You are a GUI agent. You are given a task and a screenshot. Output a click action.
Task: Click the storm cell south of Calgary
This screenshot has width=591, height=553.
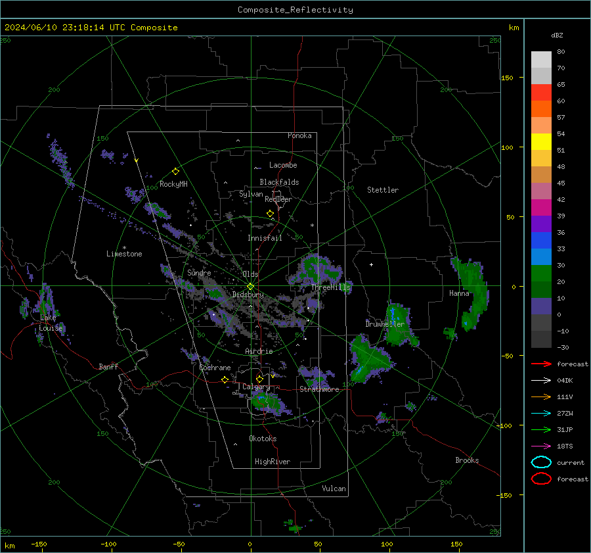click(268, 404)
